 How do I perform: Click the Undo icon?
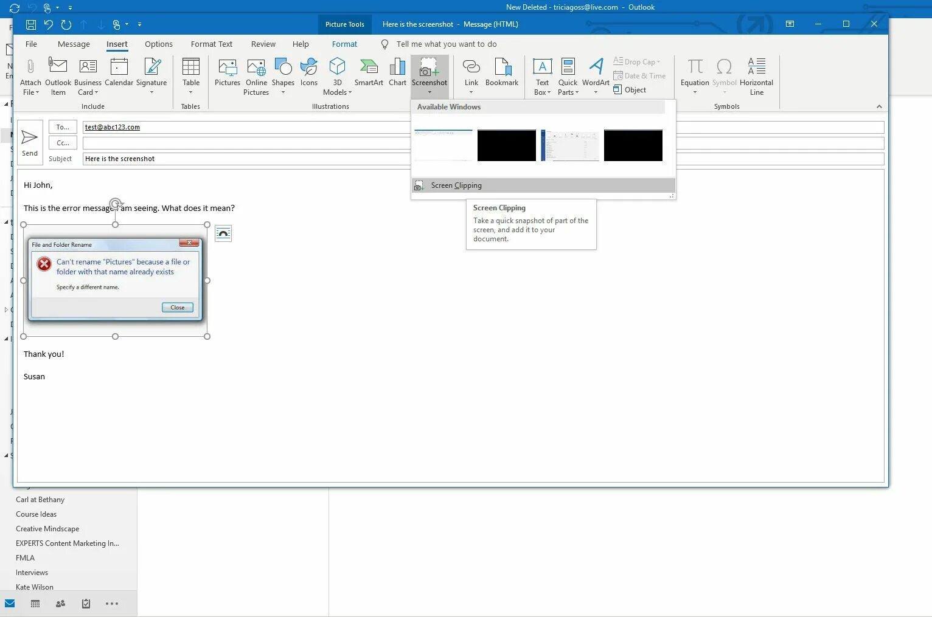tap(49, 24)
